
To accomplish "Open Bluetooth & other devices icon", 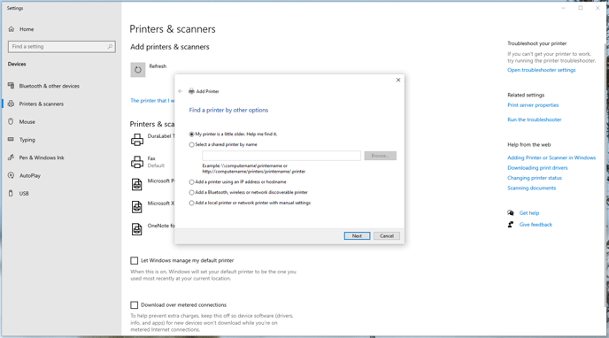I will pos(11,85).
